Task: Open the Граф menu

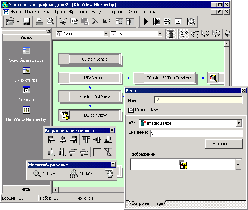Action: (60, 12)
